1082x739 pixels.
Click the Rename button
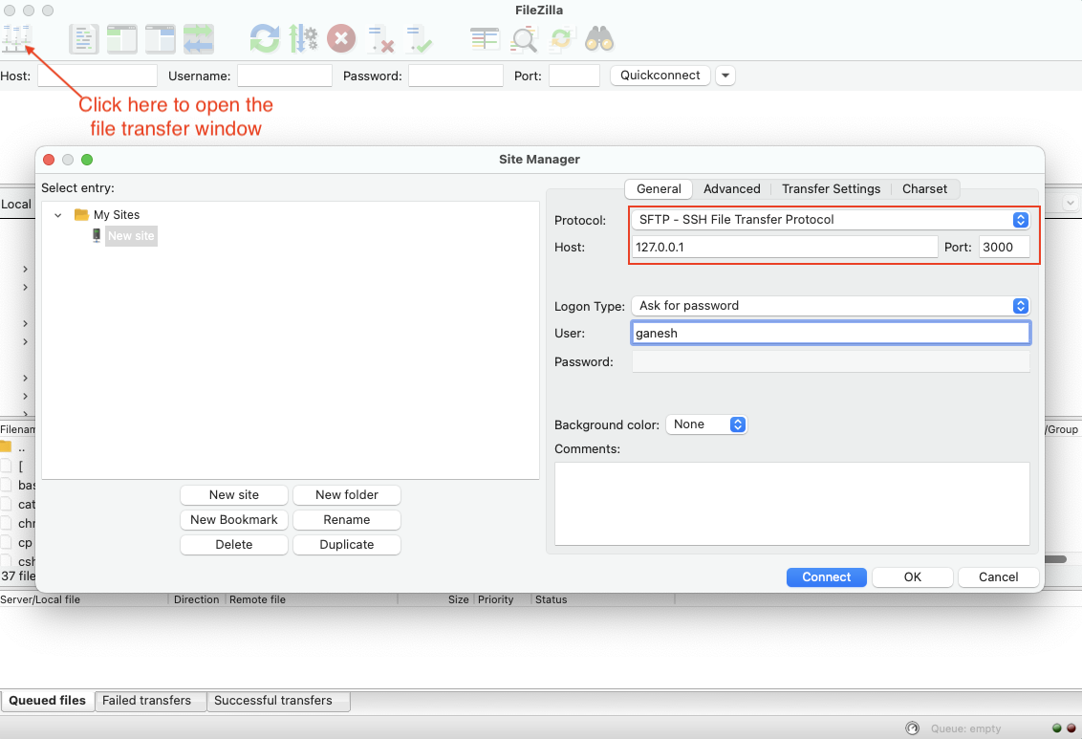click(x=346, y=519)
